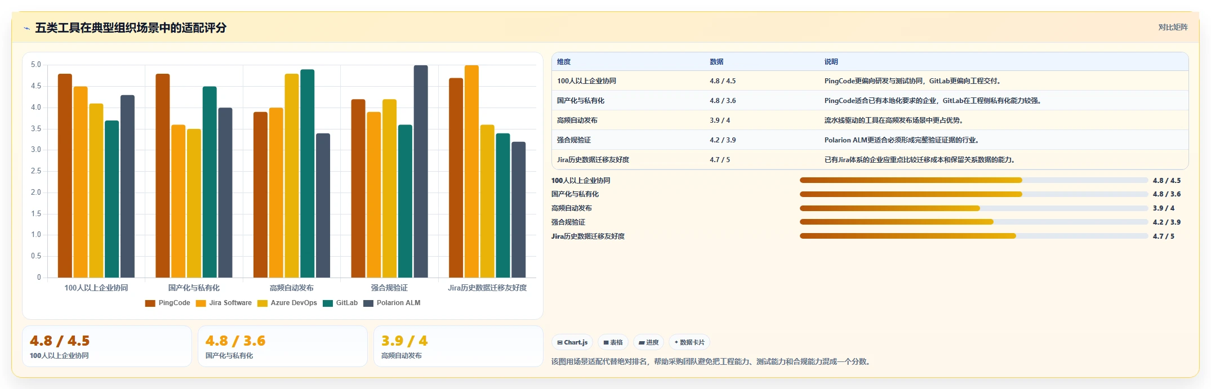Click the icon beside the 五类工具 title
1211x389 pixels.
(x=26, y=28)
